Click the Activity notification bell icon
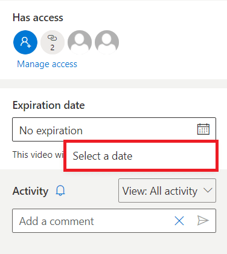 coord(60,190)
